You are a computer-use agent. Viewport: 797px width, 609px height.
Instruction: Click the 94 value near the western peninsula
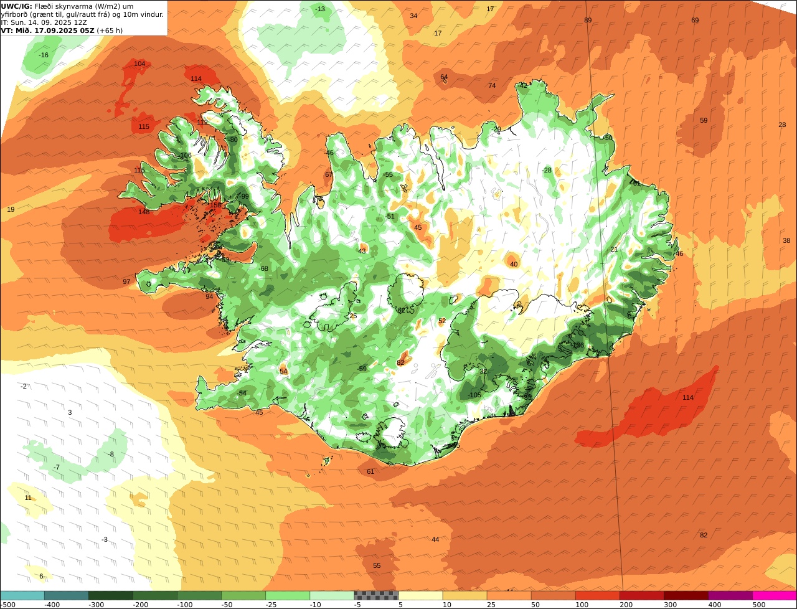coord(209,296)
